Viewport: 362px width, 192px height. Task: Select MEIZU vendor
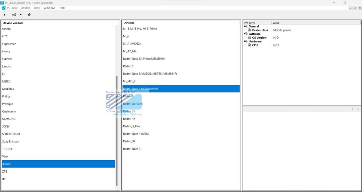(x=58, y=81)
